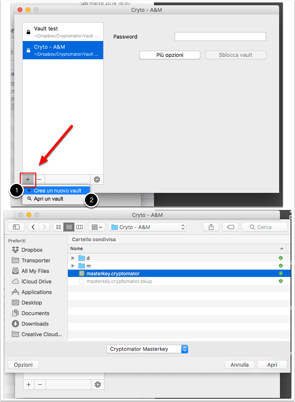Screen dimensions: 295x402
Task: Expand the 'm' folder disclosure triangle
Action: point(73,266)
